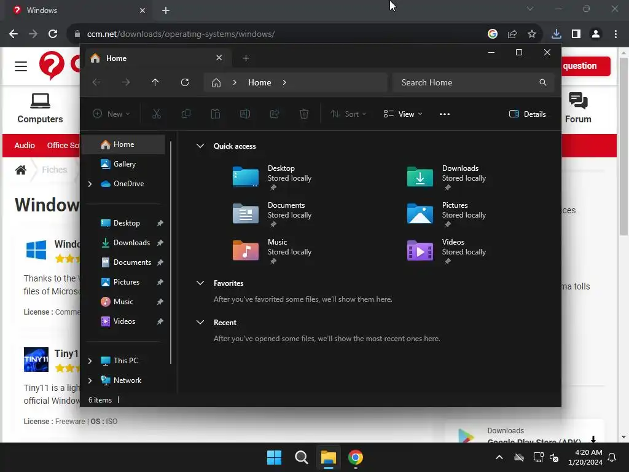Viewport: 629px width, 472px height.
Task: Unpin Videos in the navigation pane
Action: tap(160, 321)
